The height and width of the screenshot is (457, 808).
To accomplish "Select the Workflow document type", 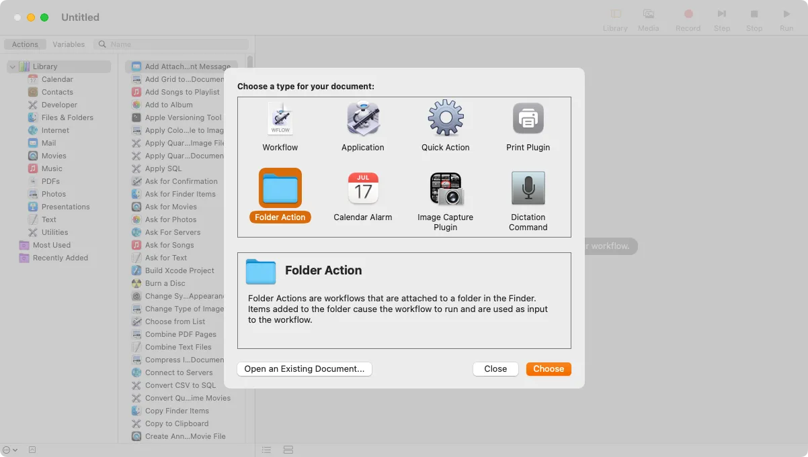I will coord(280,126).
